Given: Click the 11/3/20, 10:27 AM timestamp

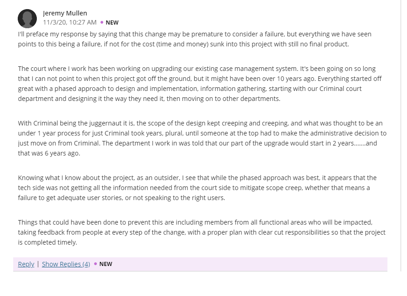Looking at the screenshot, I should coord(70,23).
